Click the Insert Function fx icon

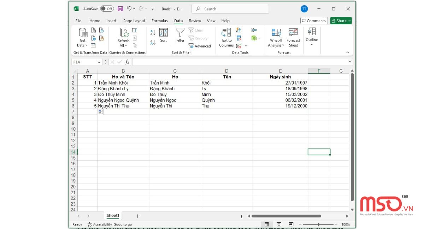127,62
